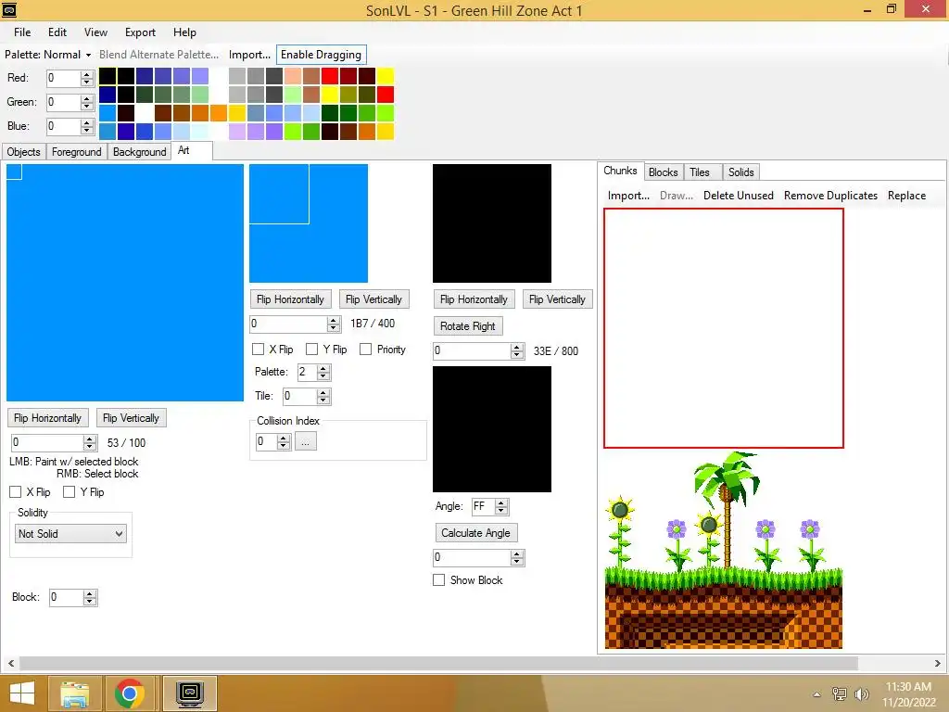
Task: Click the Collision Index ... browse button
Action: click(306, 441)
